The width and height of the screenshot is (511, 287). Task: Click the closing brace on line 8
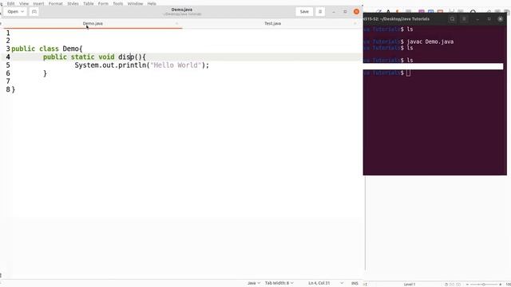(14, 89)
